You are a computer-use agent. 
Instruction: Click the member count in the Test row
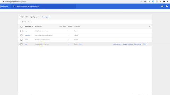(x=68, y=44)
